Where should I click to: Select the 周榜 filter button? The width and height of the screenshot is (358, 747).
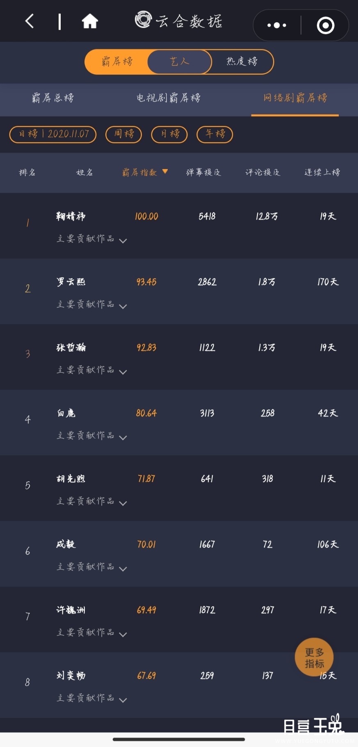click(x=123, y=134)
